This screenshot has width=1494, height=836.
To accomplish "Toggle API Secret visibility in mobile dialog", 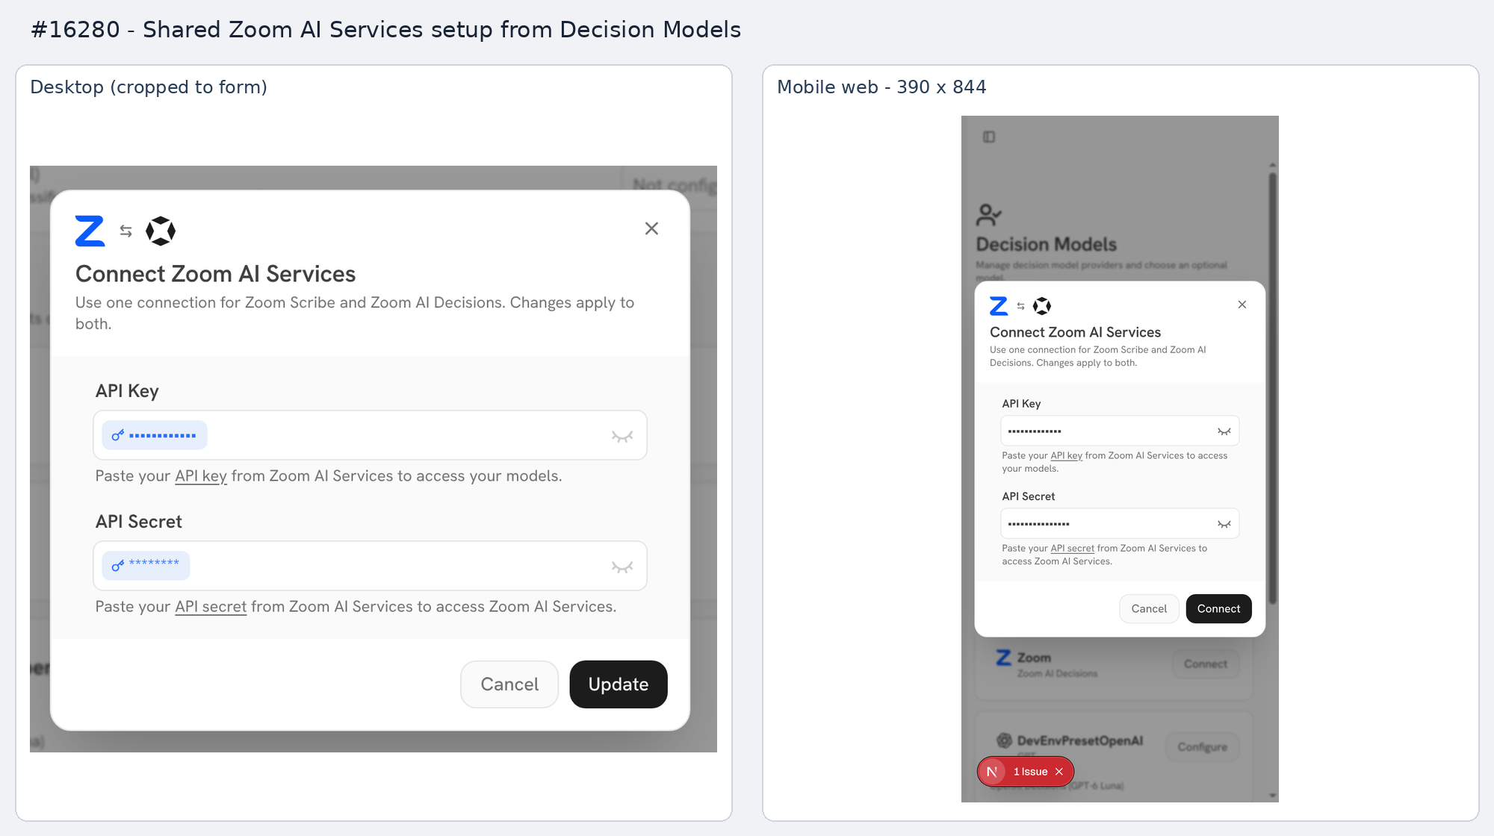I will (x=1224, y=524).
